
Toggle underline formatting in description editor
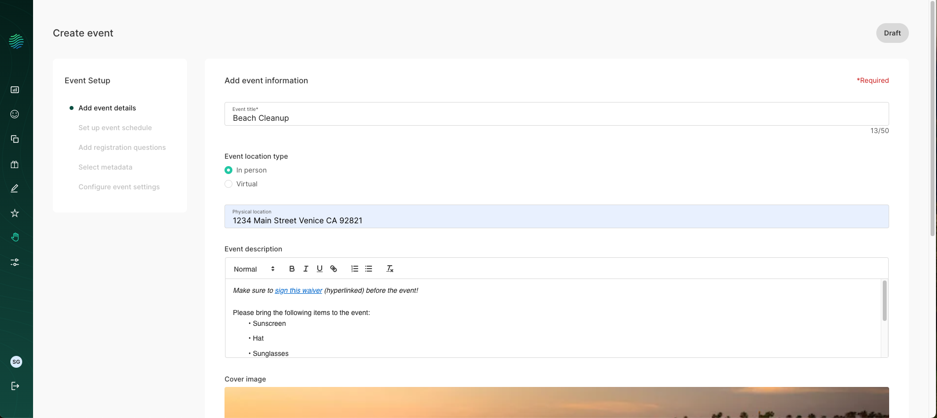tap(320, 269)
